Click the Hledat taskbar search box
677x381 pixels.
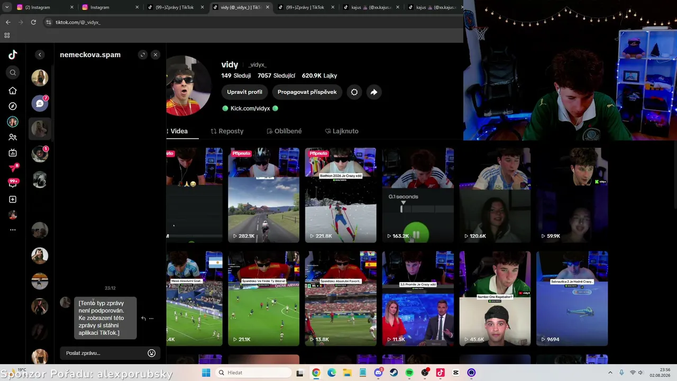point(253,373)
